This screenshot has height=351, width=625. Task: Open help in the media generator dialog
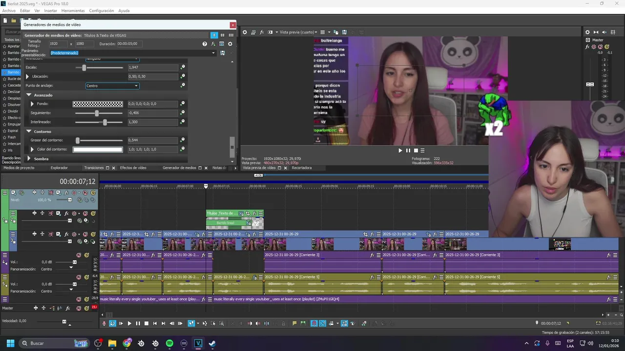(x=205, y=44)
